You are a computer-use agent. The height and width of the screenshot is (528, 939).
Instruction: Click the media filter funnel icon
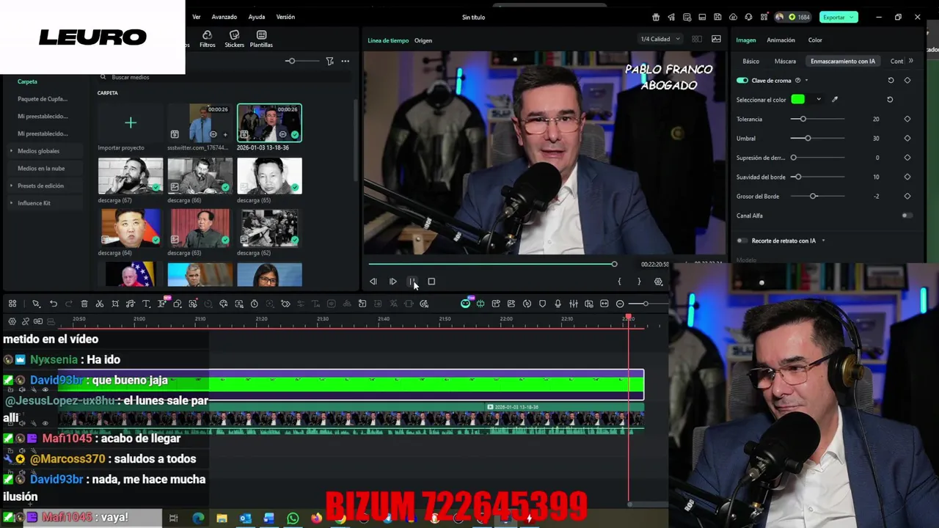click(329, 61)
